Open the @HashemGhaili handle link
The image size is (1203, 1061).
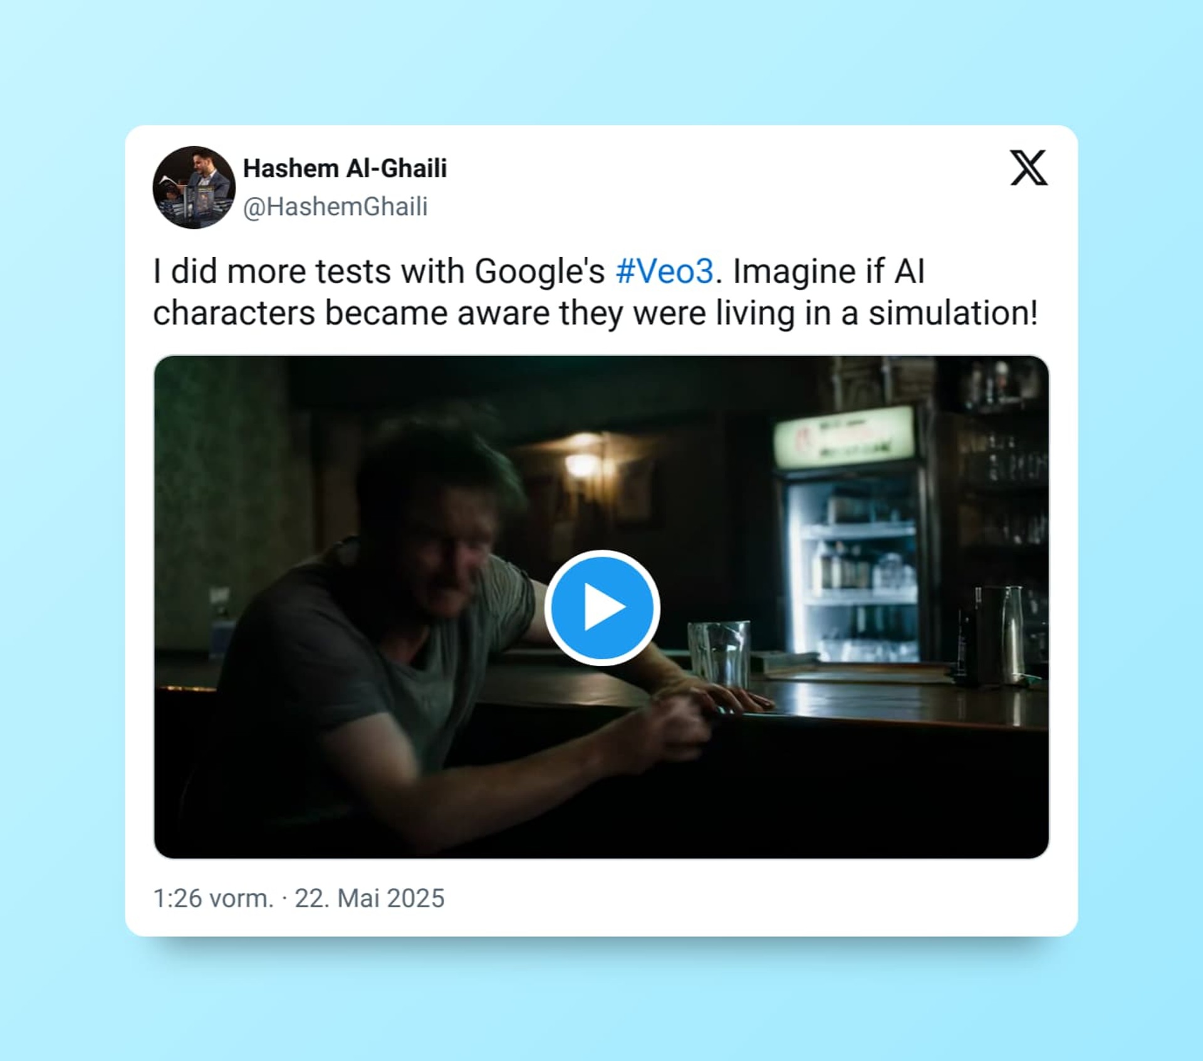[x=335, y=207]
